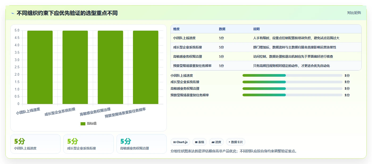Viewport: 372px width, 164px height.
Task: Click the 对比矩阵 label in header
Action: [x=354, y=13]
